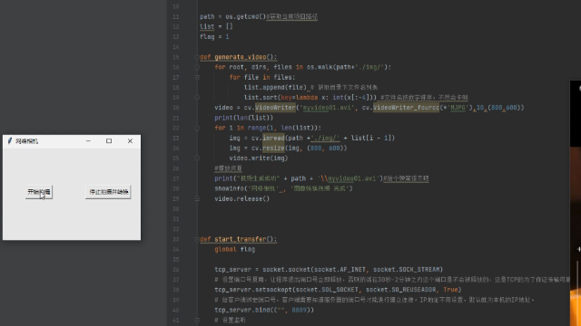The height and width of the screenshot is (326, 581).
Task: Click 'tcp_server = socket.socket(' line
Action: pos(329,270)
